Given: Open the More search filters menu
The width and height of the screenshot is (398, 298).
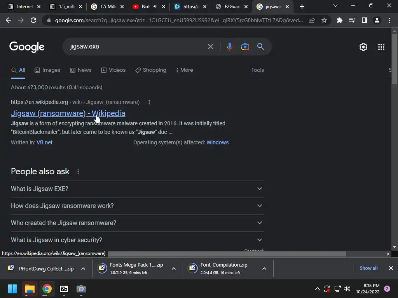Looking at the screenshot, I should tap(184, 70).
